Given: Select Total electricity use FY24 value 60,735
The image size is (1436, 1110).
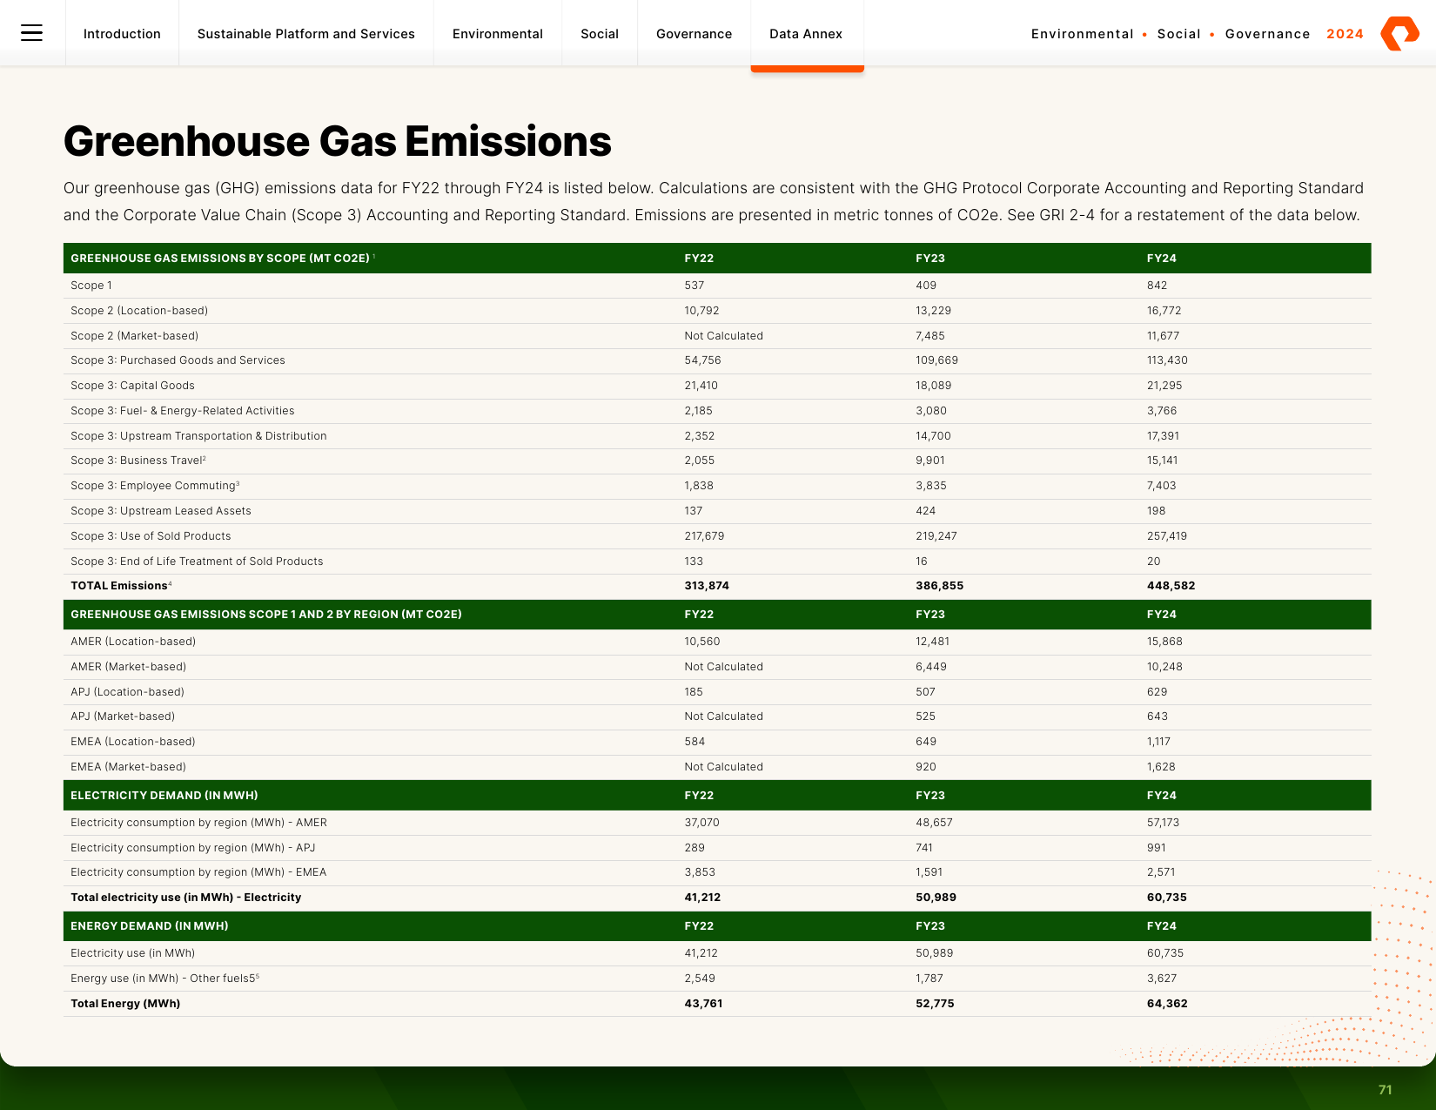Looking at the screenshot, I should point(1167,898).
